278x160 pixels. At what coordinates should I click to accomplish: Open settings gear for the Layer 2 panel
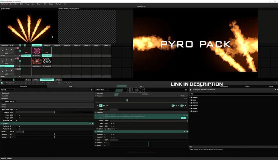pyautogui.click(x=92, y=90)
